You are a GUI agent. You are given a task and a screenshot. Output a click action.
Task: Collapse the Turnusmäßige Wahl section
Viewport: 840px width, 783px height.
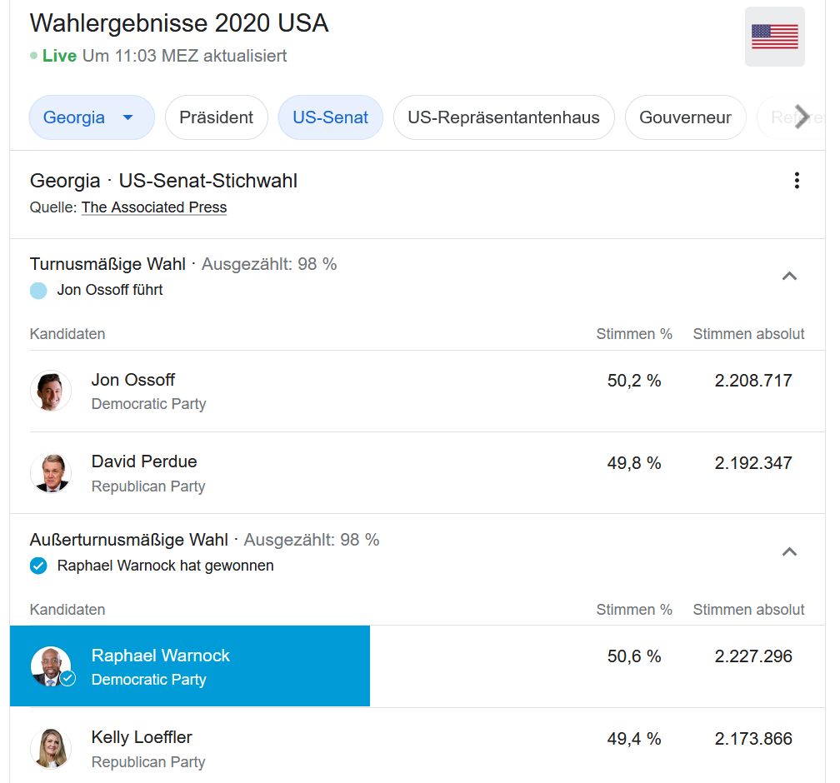pos(789,276)
